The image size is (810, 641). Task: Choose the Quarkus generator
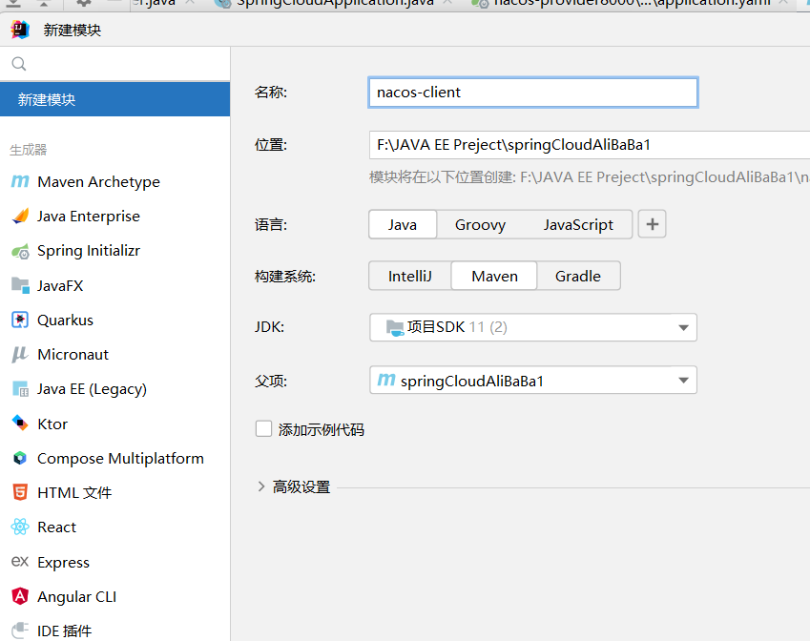114,320
